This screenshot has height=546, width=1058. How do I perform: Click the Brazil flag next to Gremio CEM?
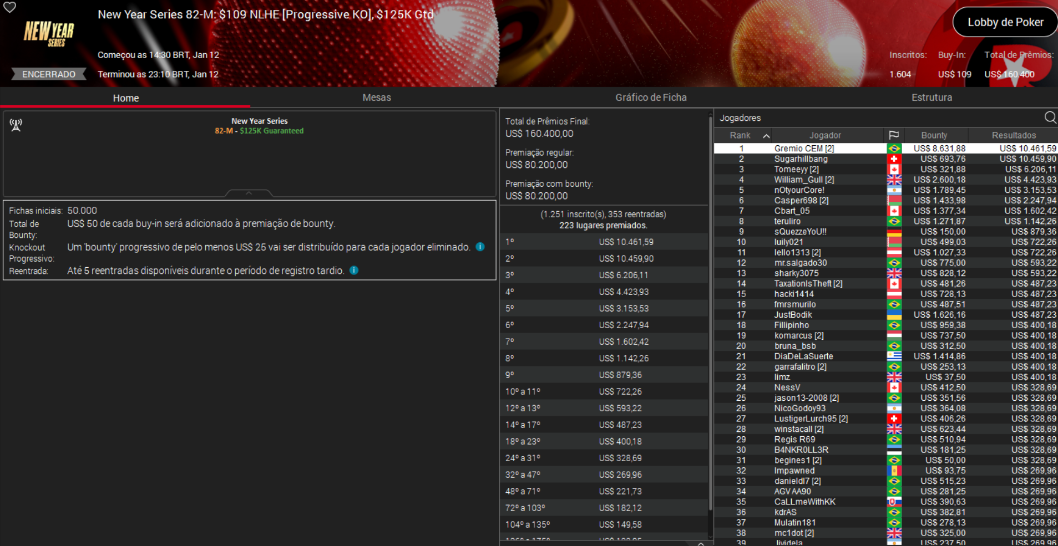894,148
